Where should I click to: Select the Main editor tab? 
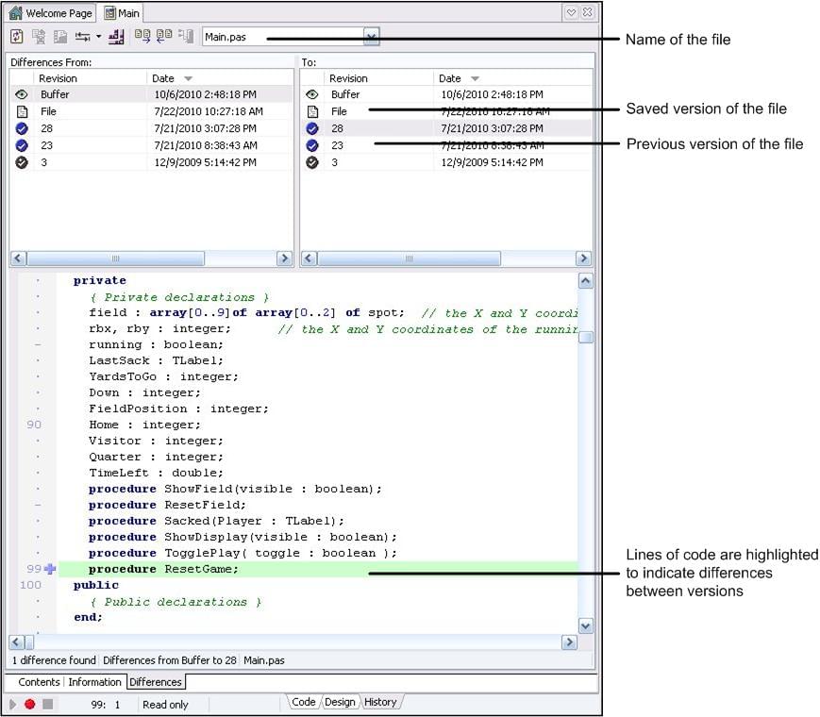(x=122, y=13)
